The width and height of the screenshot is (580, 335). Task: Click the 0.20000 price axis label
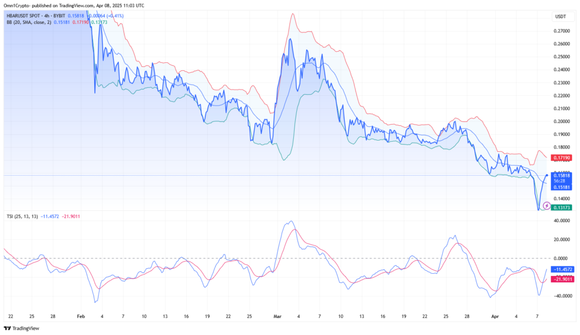562,121
